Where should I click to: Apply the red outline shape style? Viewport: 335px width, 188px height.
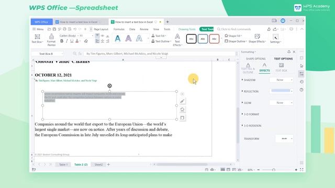click(x=214, y=39)
